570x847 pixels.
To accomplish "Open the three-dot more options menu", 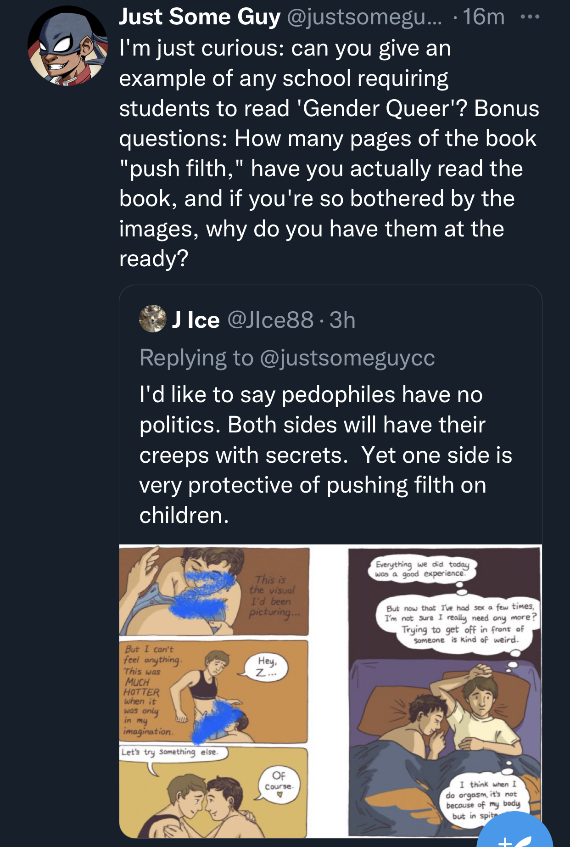I will (x=530, y=17).
